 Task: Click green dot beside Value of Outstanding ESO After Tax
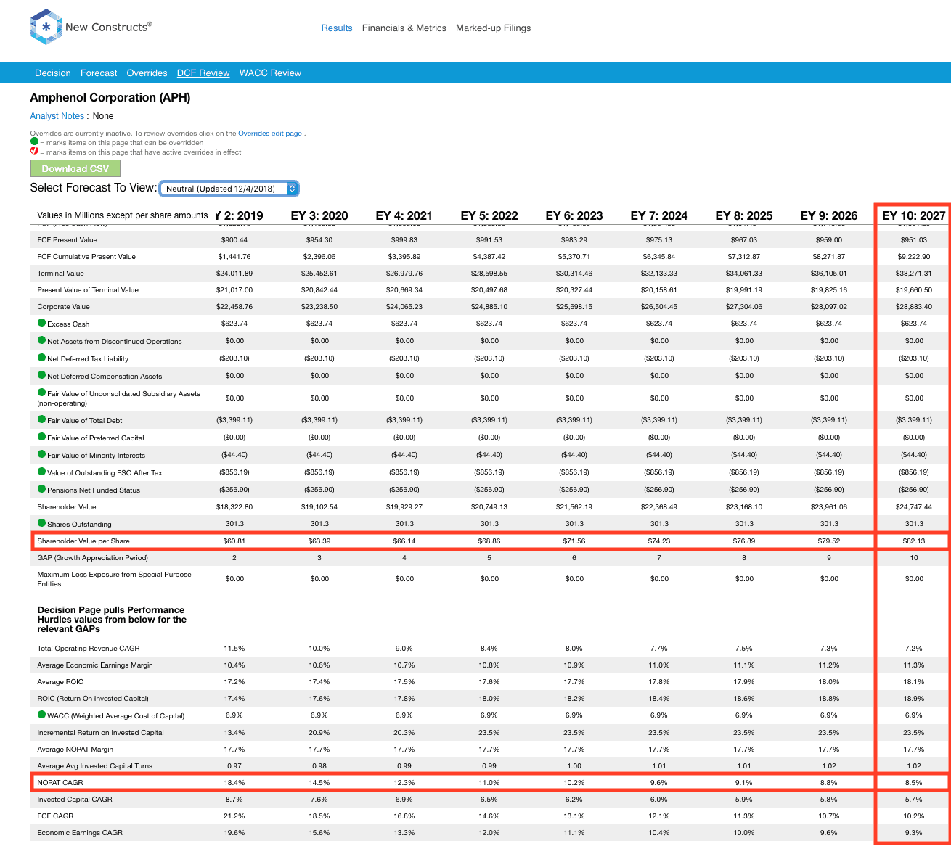(x=41, y=472)
